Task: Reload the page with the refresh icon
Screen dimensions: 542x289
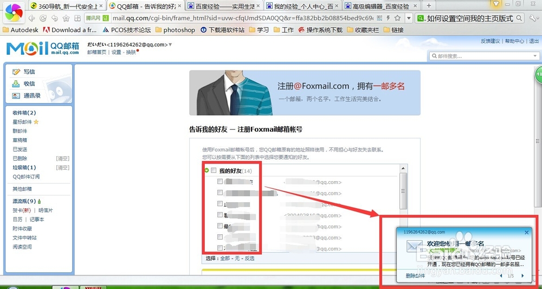Action: click(x=43, y=18)
